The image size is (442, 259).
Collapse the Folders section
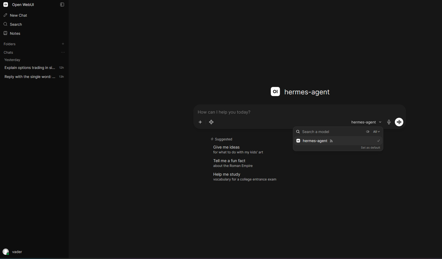(10, 44)
